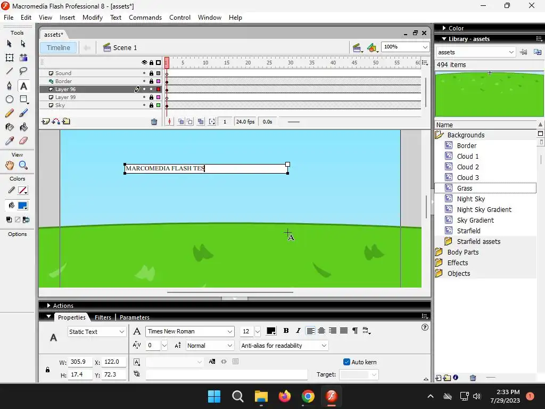
Task: Select the Rectangle tool
Action: click(x=23, y=100)
